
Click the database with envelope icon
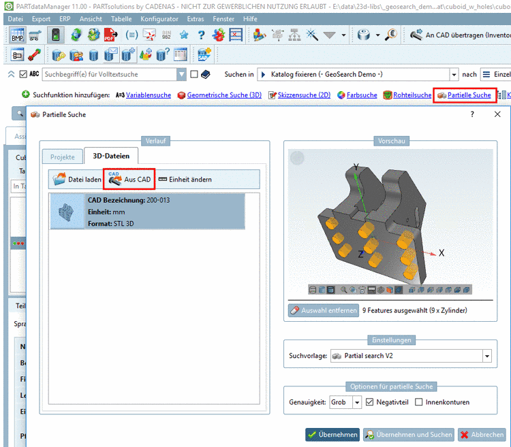tap(111, 54)
